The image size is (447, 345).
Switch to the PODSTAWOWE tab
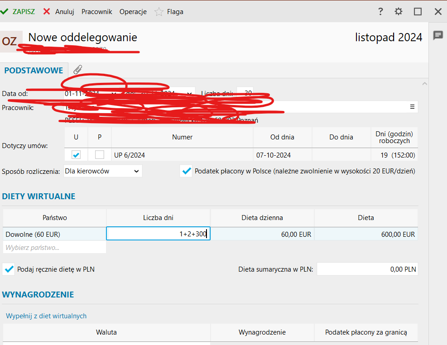[34, 70]
